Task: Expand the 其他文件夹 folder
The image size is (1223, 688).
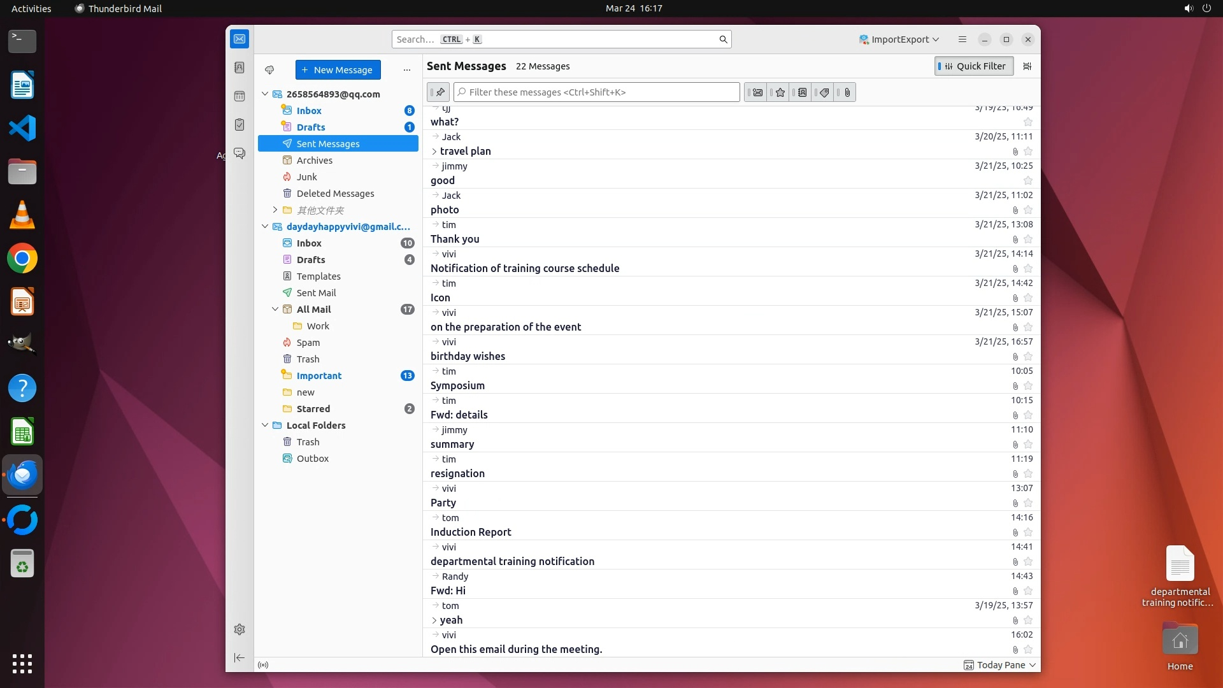Action: [275, 210]
